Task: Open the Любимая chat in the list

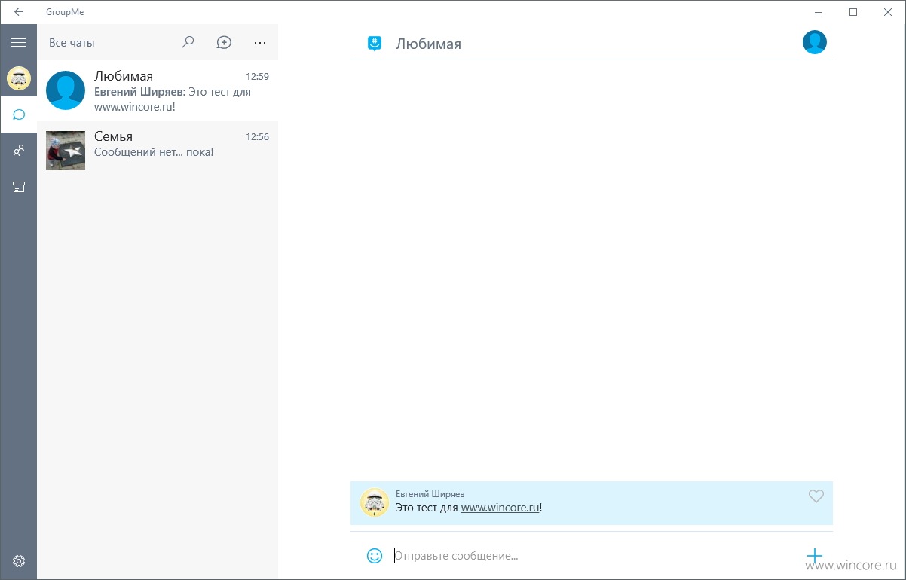Action: [158, 90]
